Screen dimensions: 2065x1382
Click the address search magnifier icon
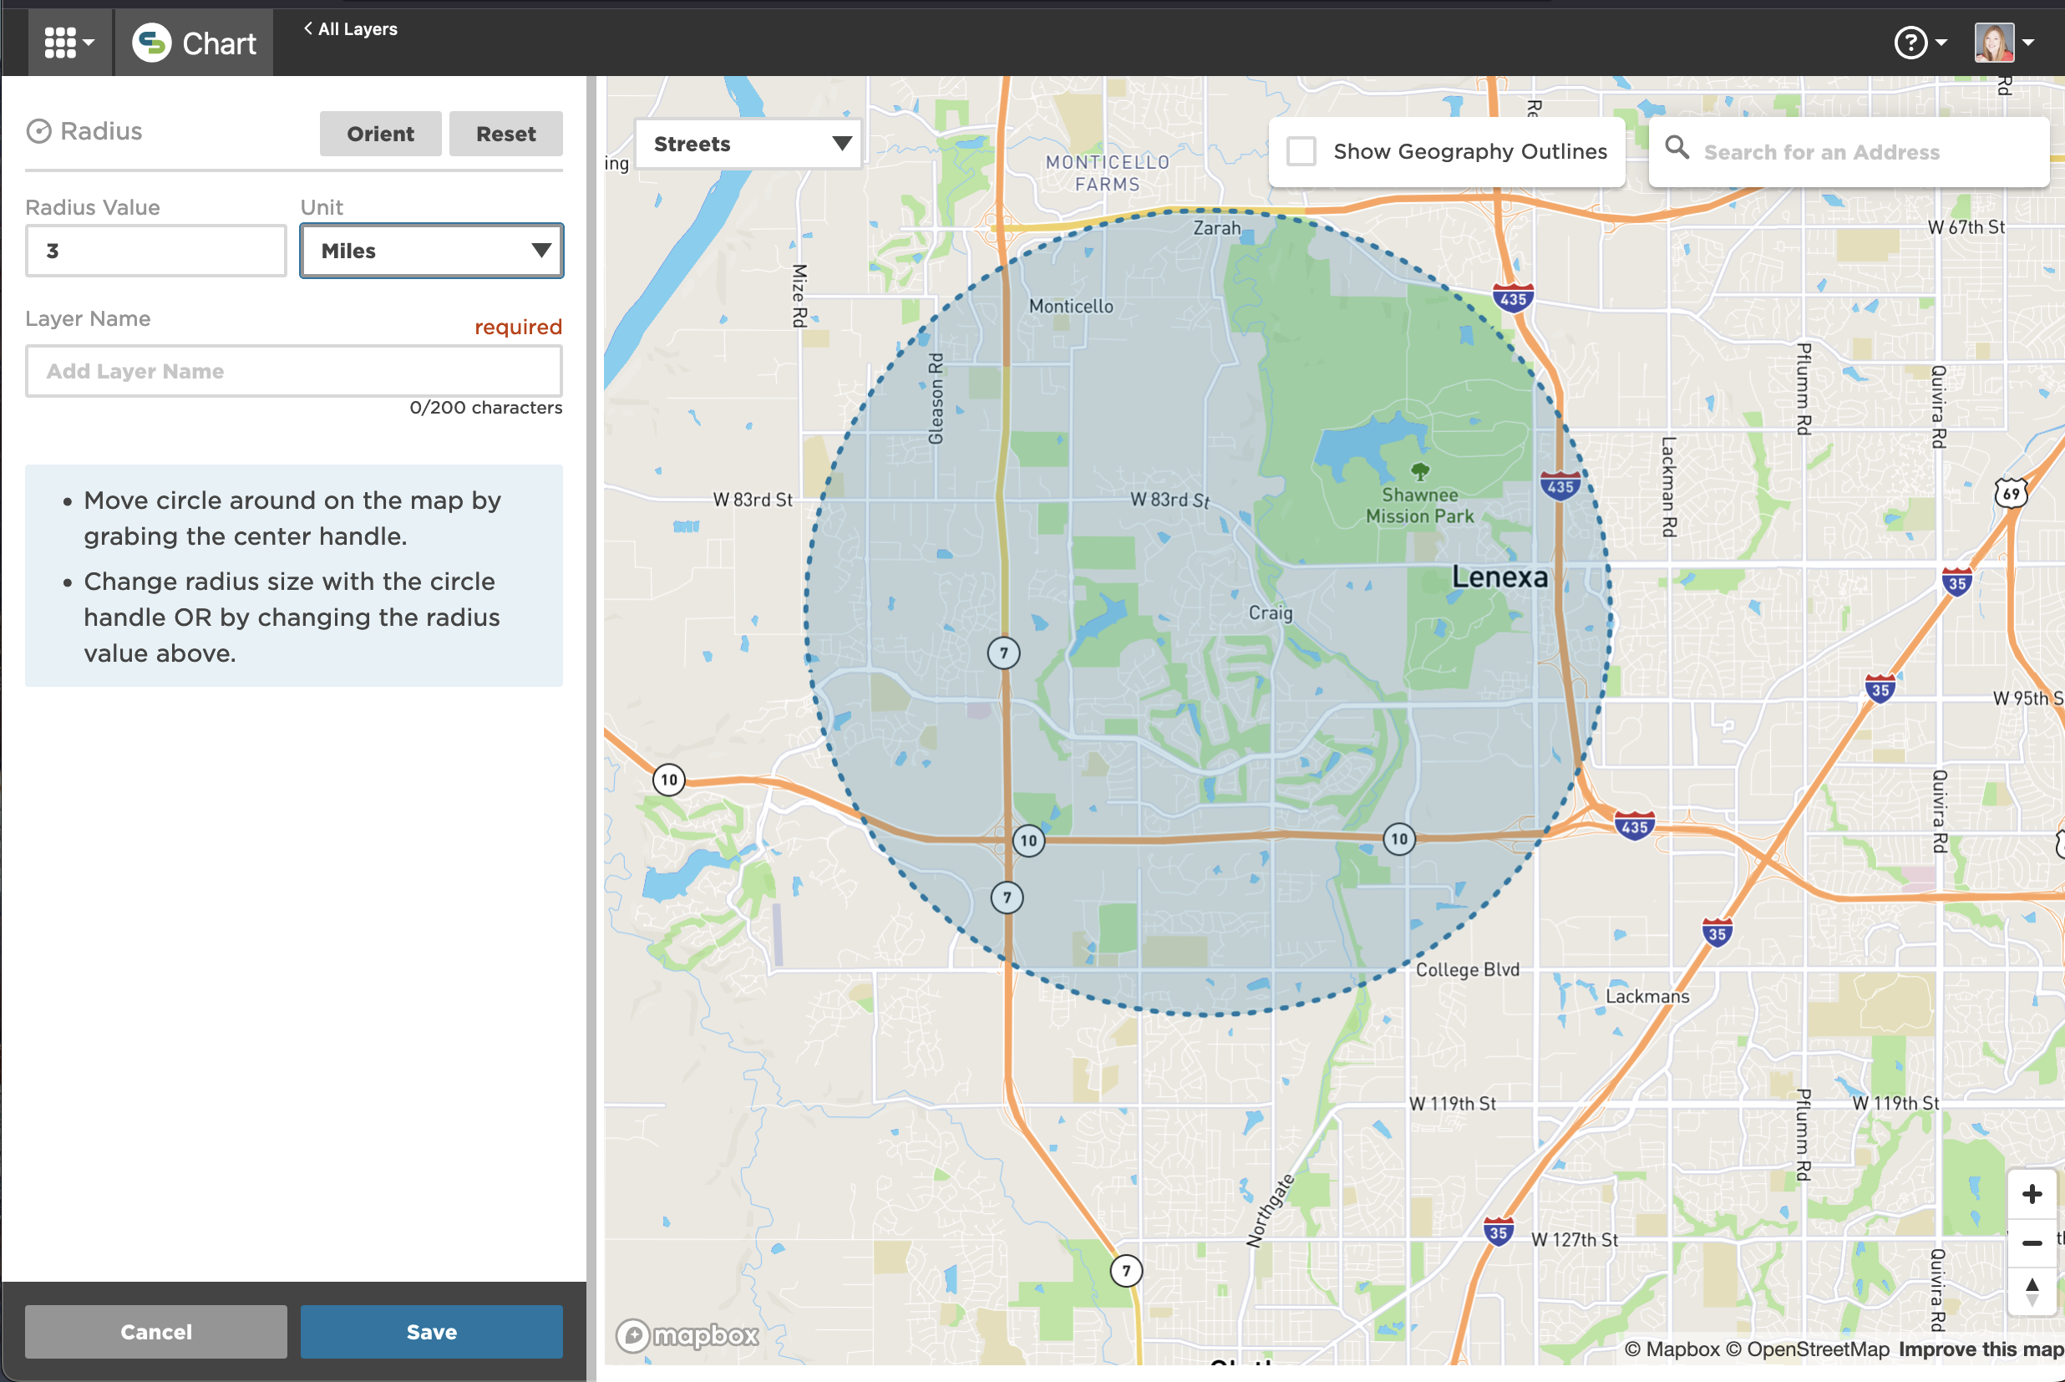point(1677,148)
